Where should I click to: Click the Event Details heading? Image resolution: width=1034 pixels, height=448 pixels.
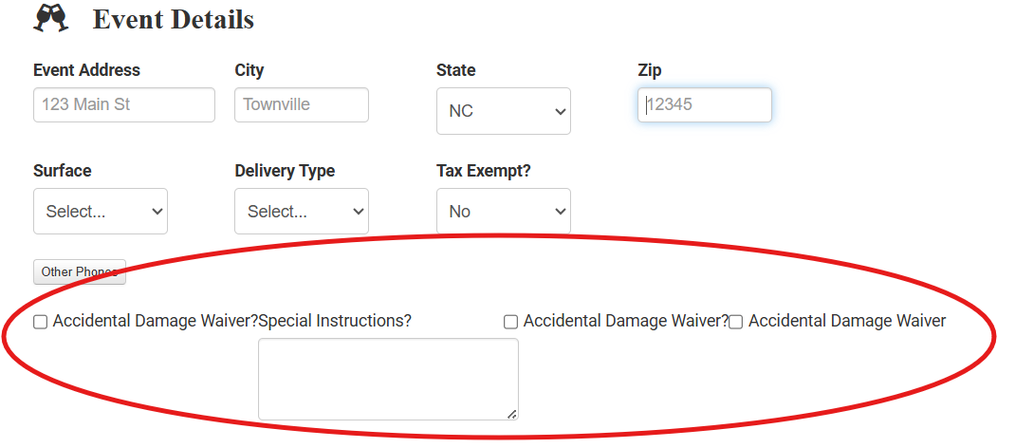[x=173, y=19]
